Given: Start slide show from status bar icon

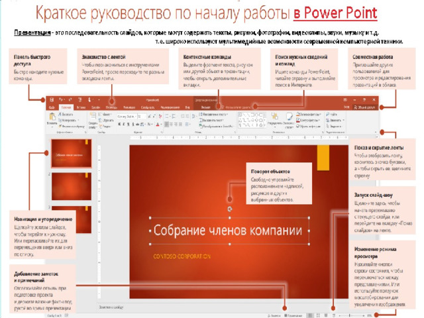Looking at the screenshot, I should pos(334,315).
